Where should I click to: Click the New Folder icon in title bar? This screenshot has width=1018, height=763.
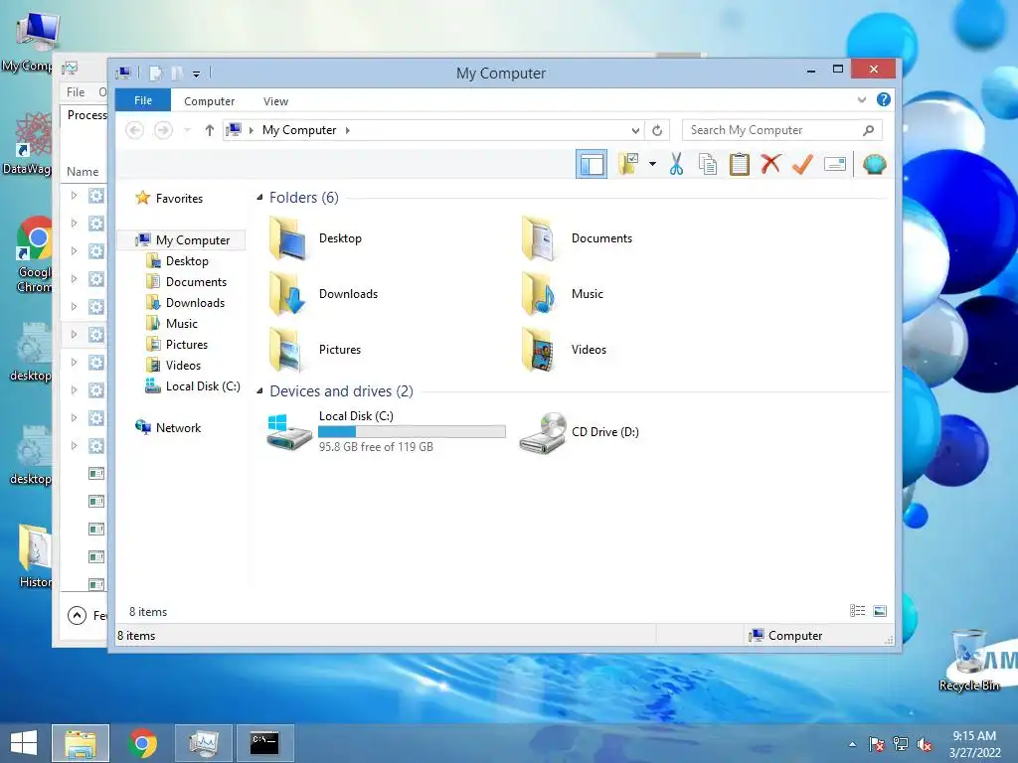tap(177, 74)
